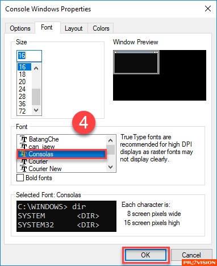Select size 18 in the list
The height and width of the screenshot is (266, 217).
pyautogui.click(x=24, y=74)
